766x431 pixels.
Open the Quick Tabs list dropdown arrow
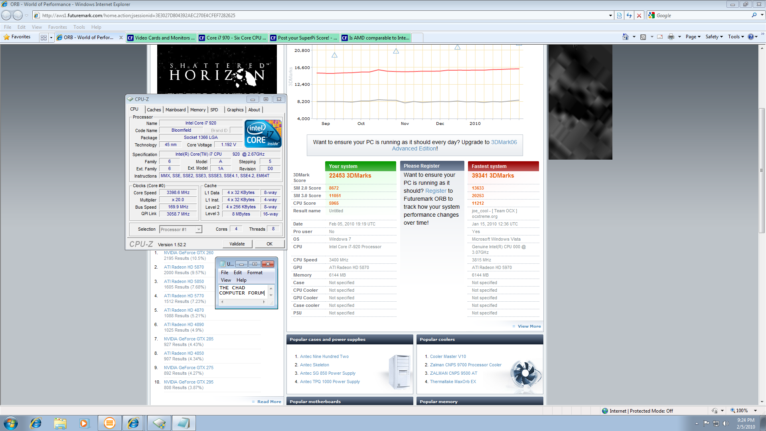(x=51, y=37)
